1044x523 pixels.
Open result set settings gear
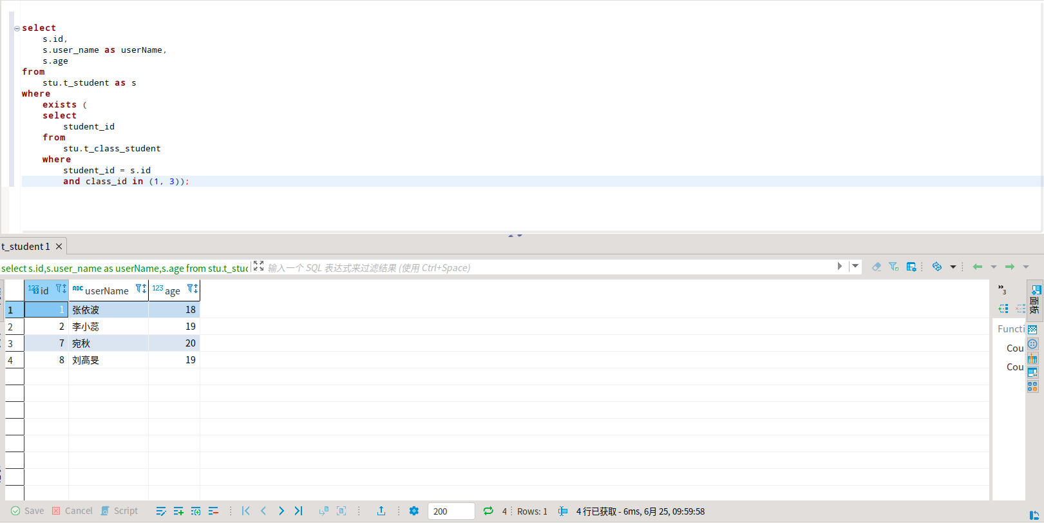pyautogui.click(x=414, y=511)
